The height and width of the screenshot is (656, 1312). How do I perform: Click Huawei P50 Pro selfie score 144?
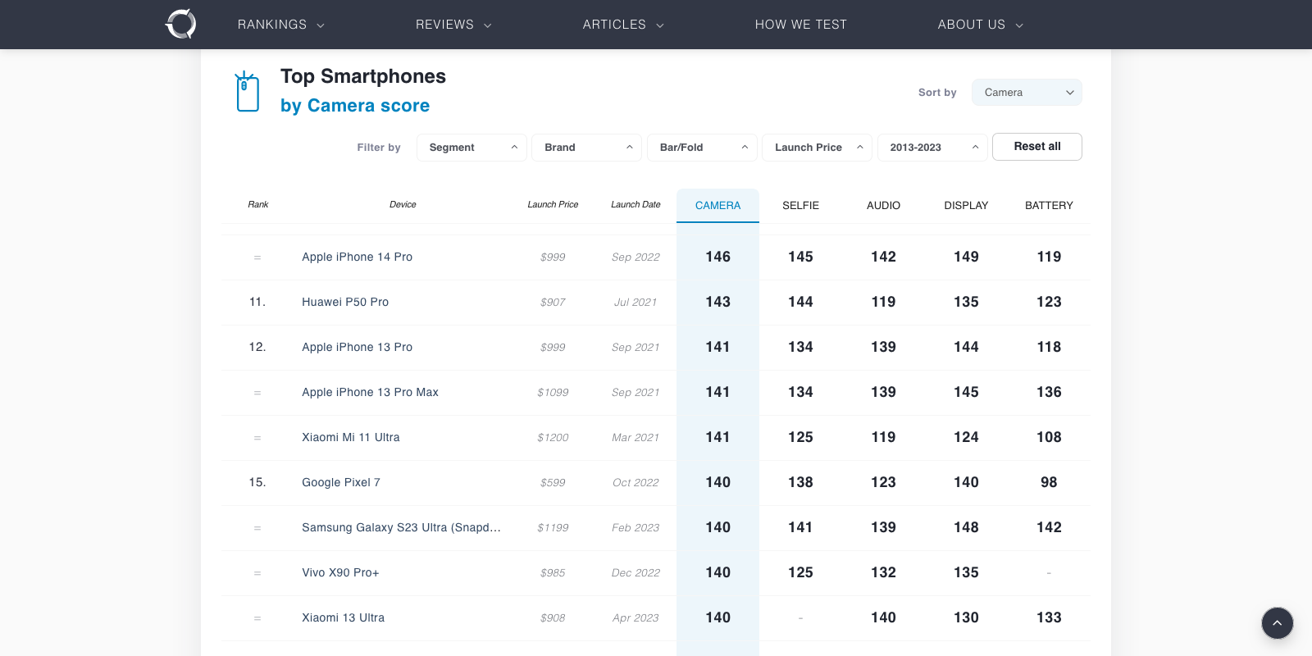(800, 302)
